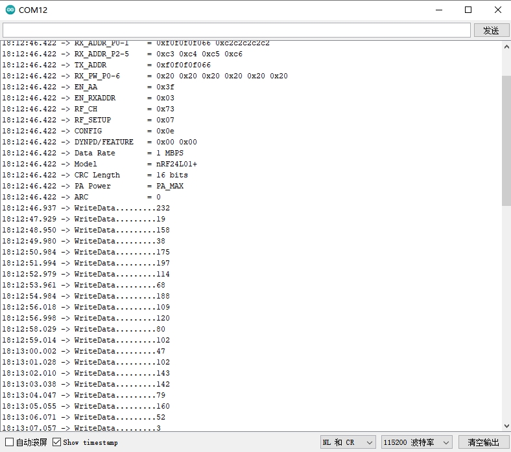Click the vertical scrollbar thumb
Viewport: 511px width, 452px height.
[x=506, y=141]
